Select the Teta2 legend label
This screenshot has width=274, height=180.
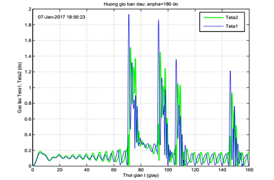coord(232,17)
